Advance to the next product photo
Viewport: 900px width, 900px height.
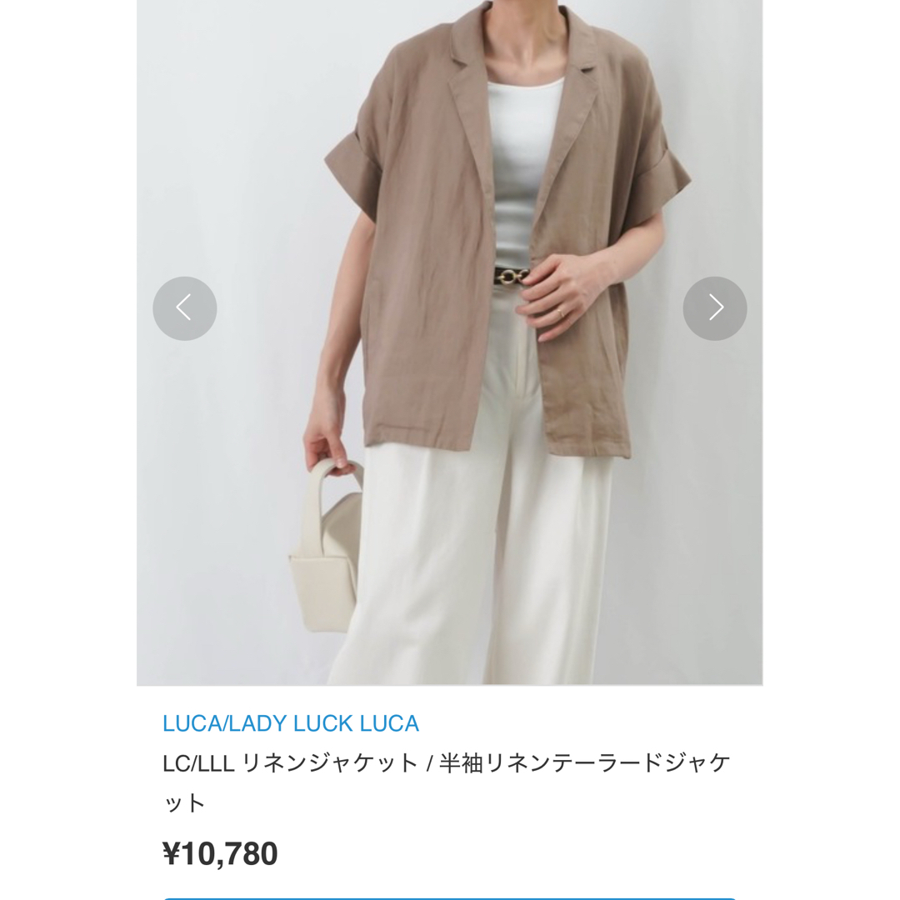(x=715, y=308)
